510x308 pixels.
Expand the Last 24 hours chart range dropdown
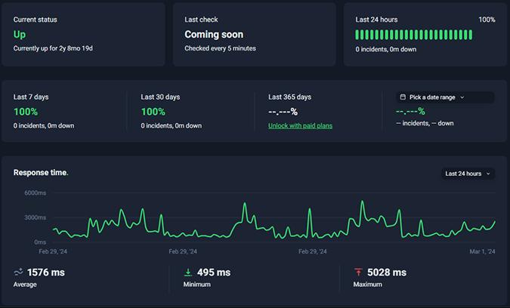pos(468,174)
